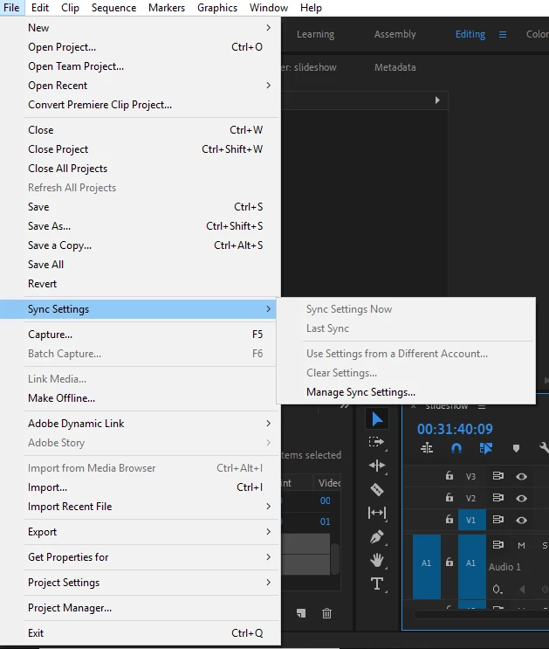Viewport: 549px width, 649px height.
Task: Click the A1 source patching button
Action: point(427,567)
